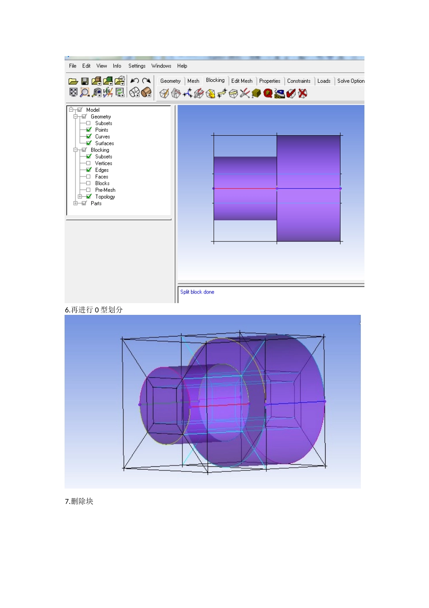This screenshot has height=608, width=429.
Task: Expand the Topology tree node
Action: [x=80, y=197]
